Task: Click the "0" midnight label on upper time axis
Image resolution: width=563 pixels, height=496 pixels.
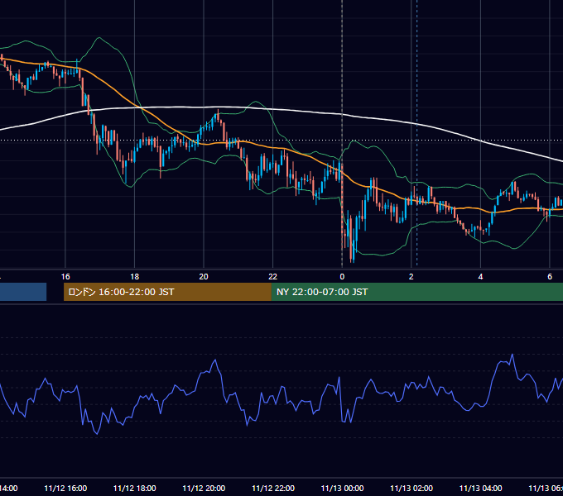Action: (x=342, y=277)
